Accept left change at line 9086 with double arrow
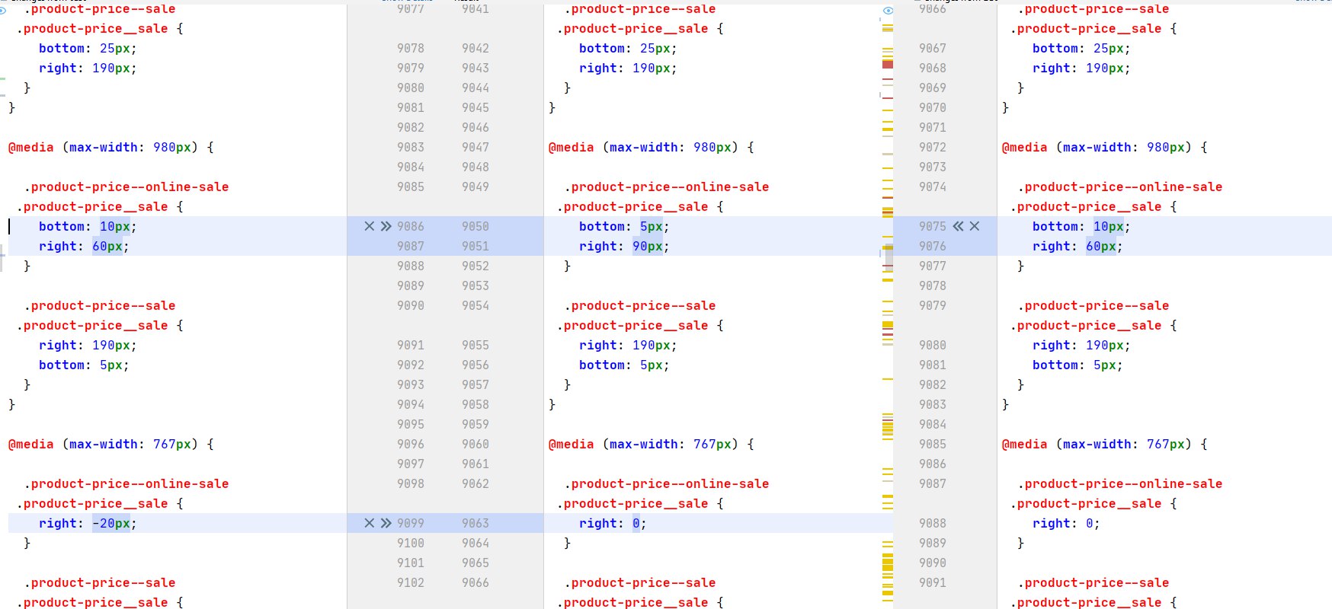This screenshot has width=1332, height=609. coord(386,226)
